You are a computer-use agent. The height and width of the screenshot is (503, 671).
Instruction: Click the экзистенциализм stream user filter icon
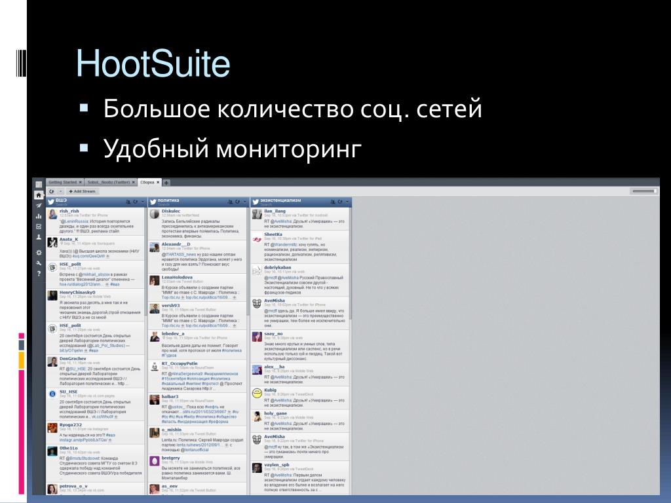(x=332, y=202)
